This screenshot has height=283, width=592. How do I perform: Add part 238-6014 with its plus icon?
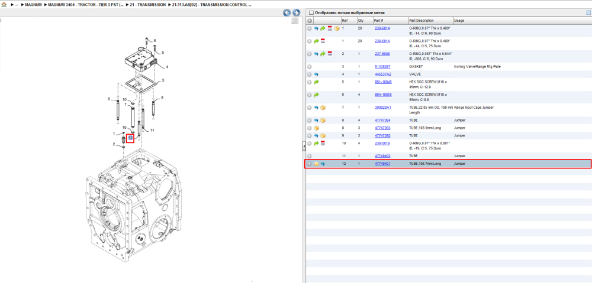(309, 28)
